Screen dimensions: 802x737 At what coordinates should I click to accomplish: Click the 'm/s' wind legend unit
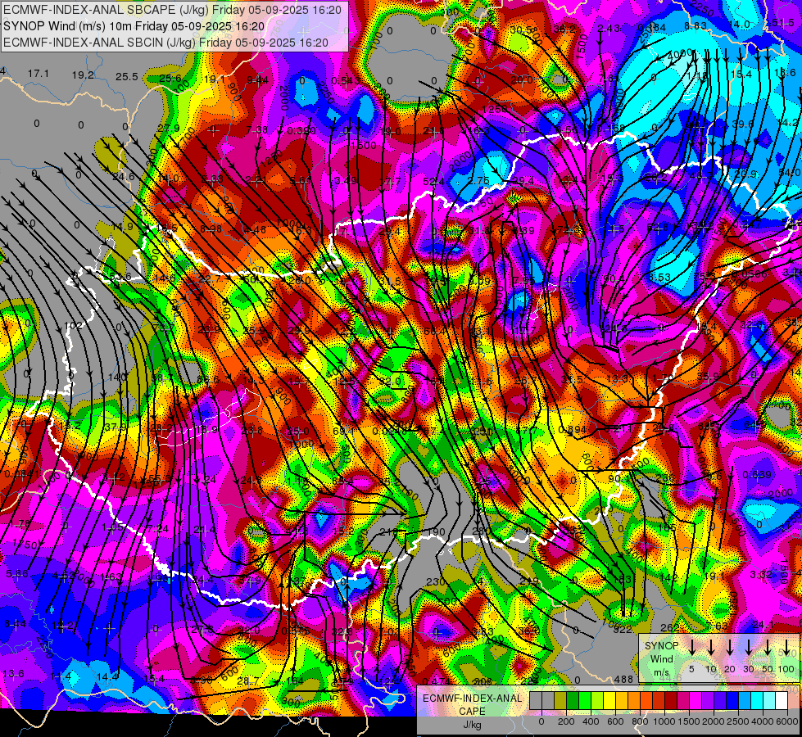point(662,672)
